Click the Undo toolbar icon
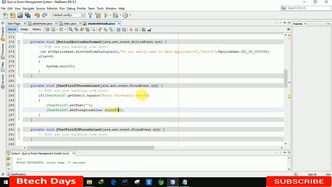The width and height of the screenshot is (332, 187). click(37, 15)
